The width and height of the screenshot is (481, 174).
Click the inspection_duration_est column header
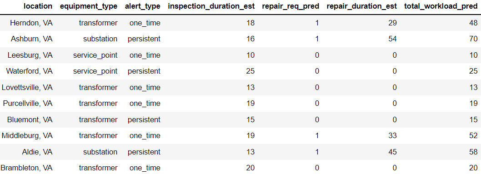tap(211, 6)
